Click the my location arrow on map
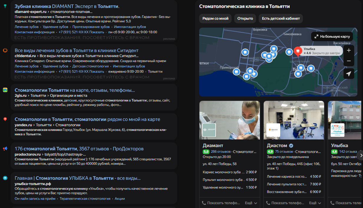This screenshot has width=363, height=208. (x=349, y=74)
